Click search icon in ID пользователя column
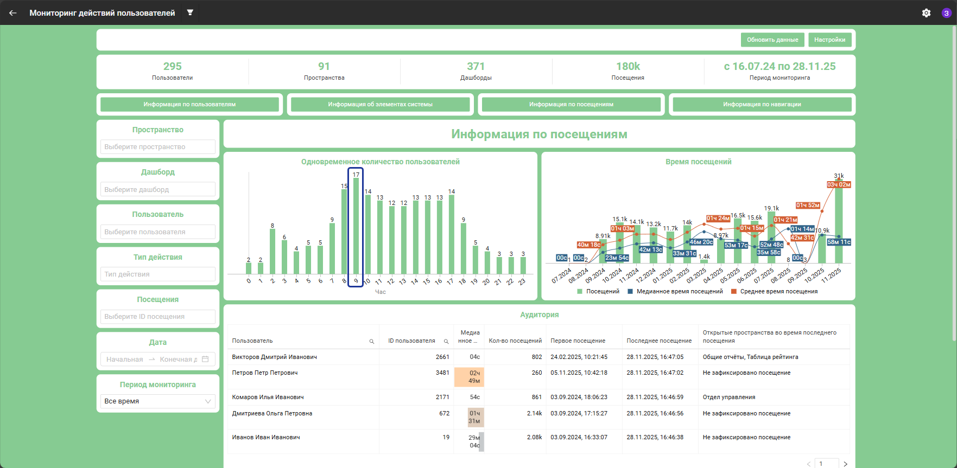Image resolution: width=957 pixels, height=468 pixels. [446, 342]
